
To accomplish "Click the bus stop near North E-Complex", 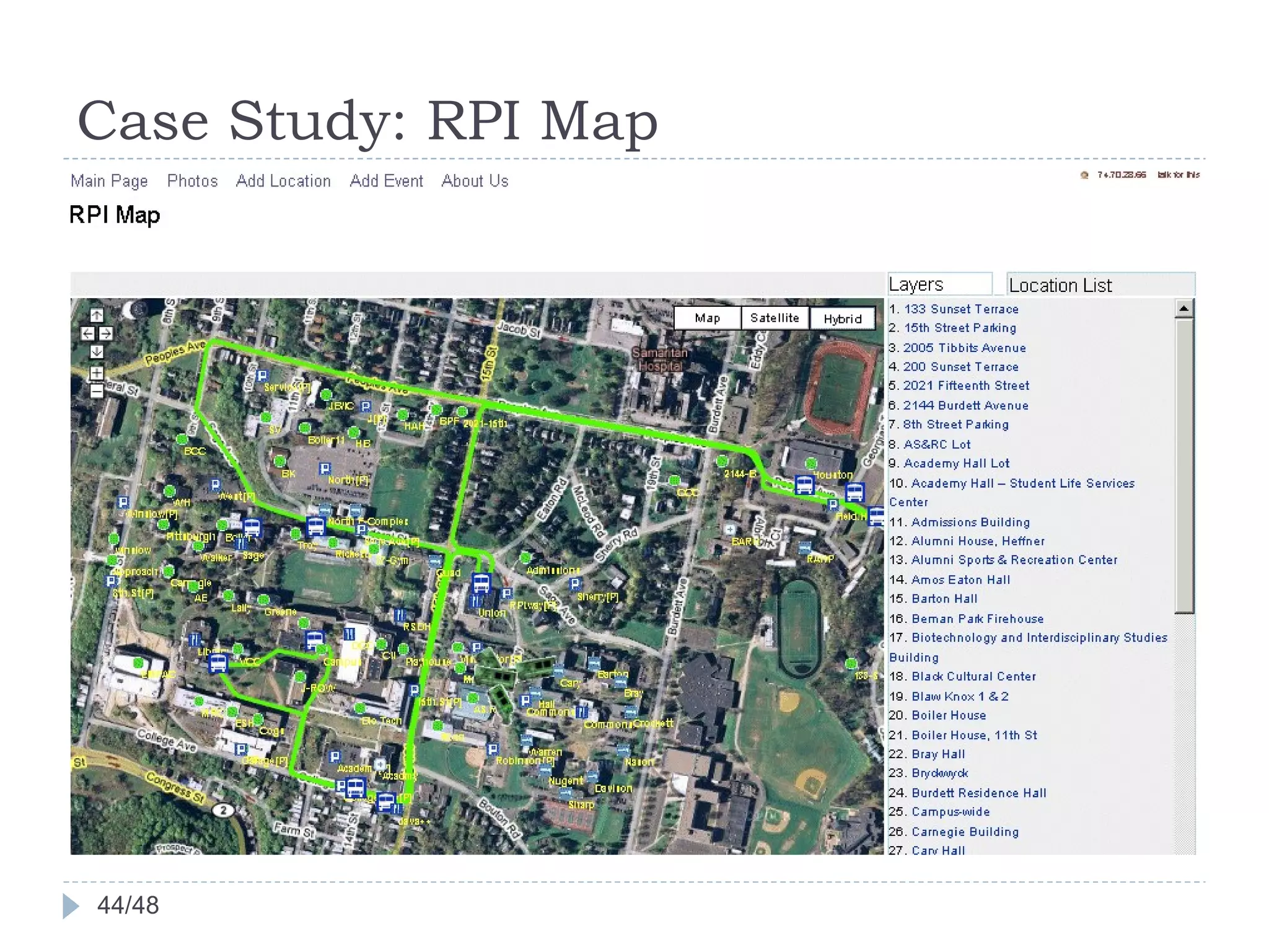I will 315,526.
